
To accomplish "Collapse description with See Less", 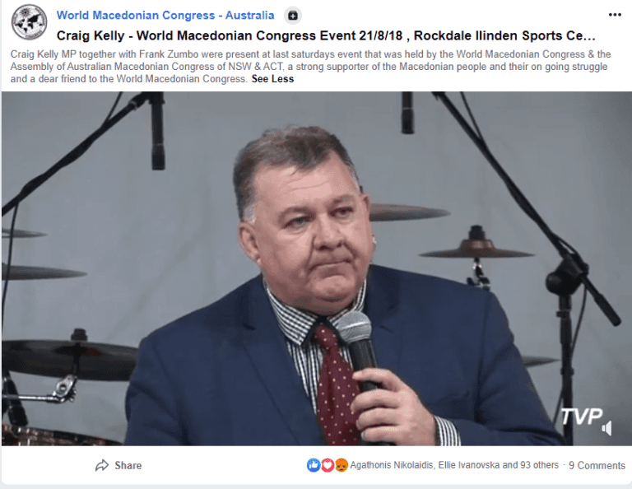I will click(272, 79).
